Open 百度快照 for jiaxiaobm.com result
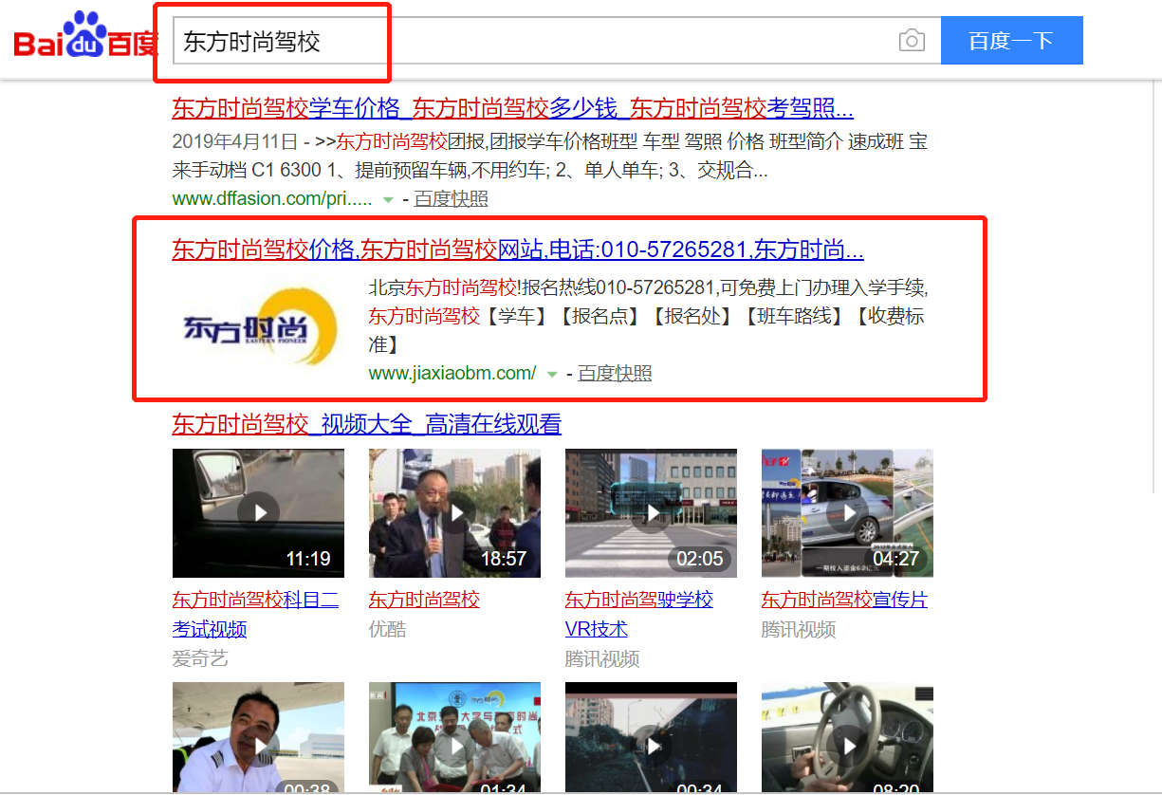Screen dimensions: 1162x795 tap(616, 373)
